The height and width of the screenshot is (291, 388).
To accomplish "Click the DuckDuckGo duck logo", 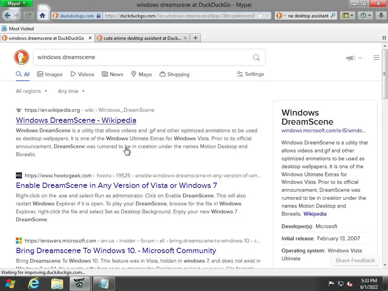I will point(22,57).
